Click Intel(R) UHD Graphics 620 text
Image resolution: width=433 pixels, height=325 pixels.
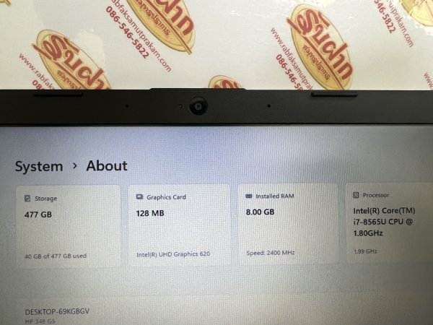pos(173,254)
